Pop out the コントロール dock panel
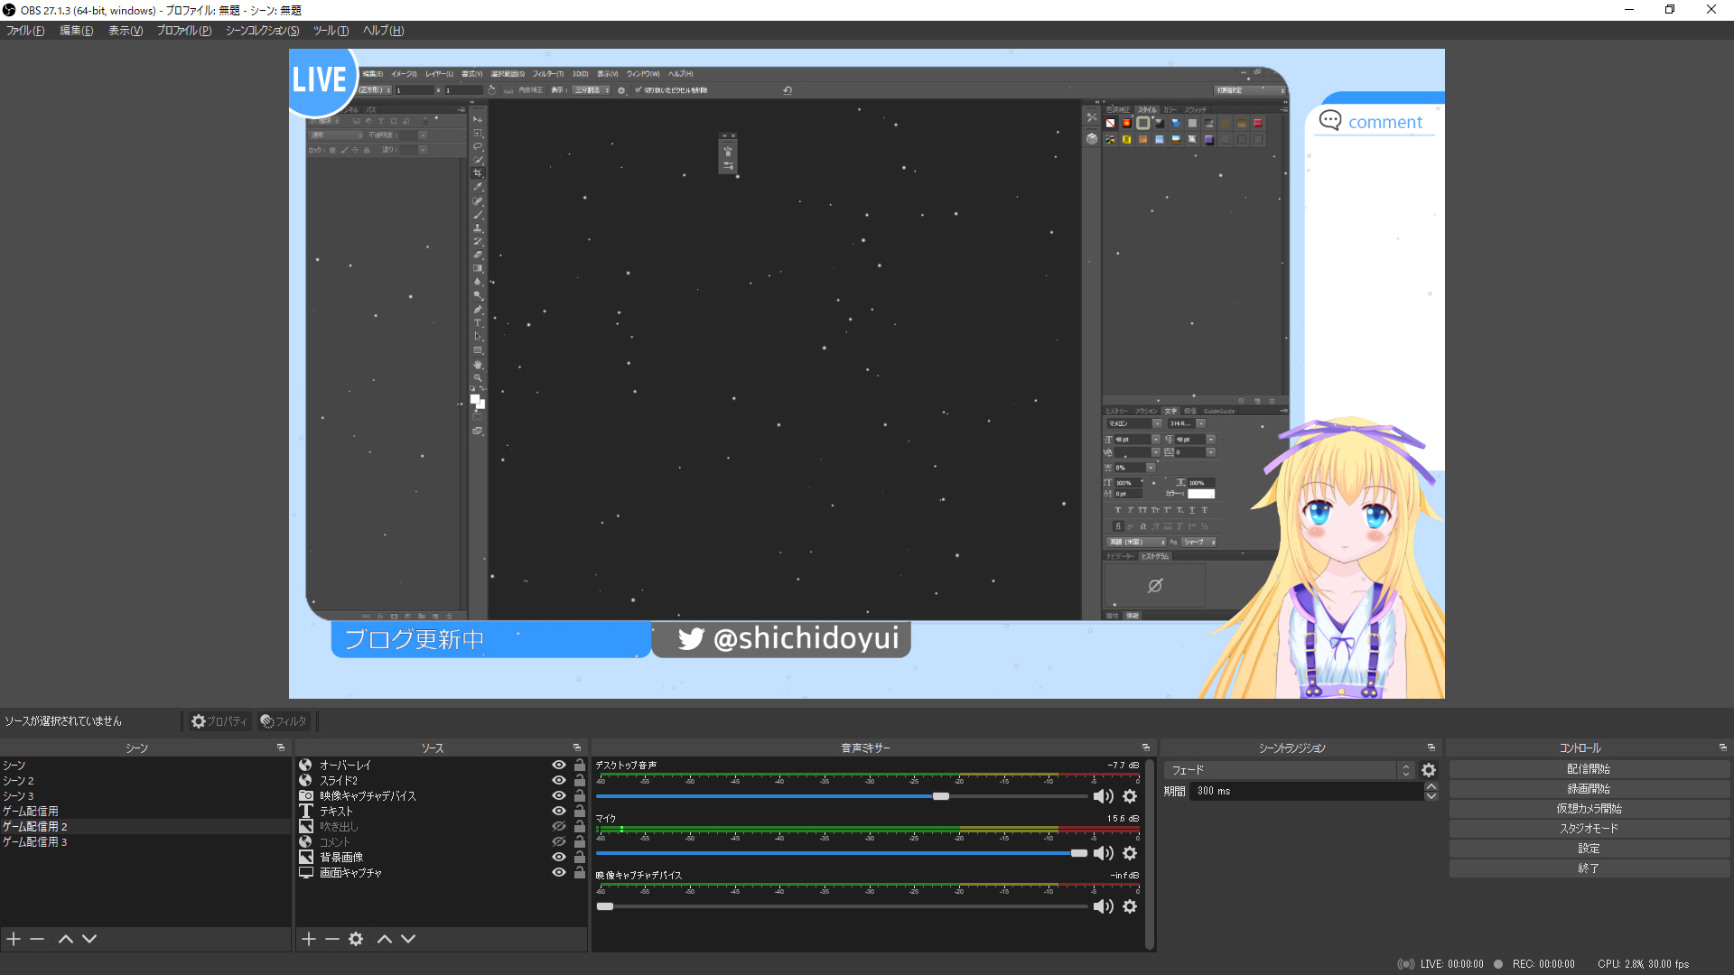The height and width of the screenshot is (975, 1734). (x=1723, y=747)
